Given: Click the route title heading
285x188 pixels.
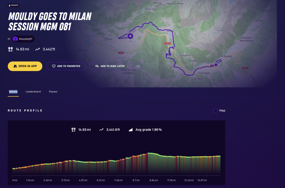Looking at the screenshot, I should (50, 21).
